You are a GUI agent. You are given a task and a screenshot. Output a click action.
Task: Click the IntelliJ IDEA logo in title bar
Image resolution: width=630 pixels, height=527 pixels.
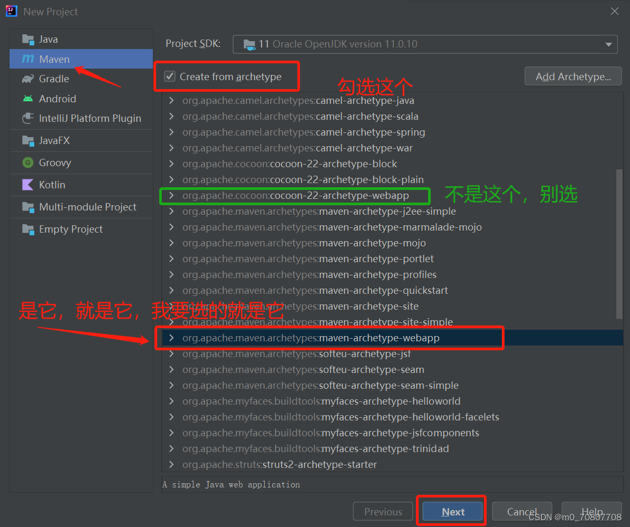click(x=11, y=11)
